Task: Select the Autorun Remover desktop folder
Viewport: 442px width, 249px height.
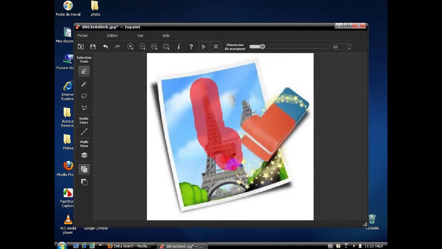Action: (68, 118)
